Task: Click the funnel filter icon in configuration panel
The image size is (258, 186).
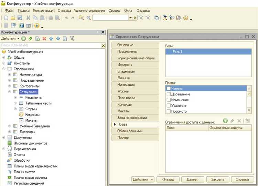Action: 72,39
